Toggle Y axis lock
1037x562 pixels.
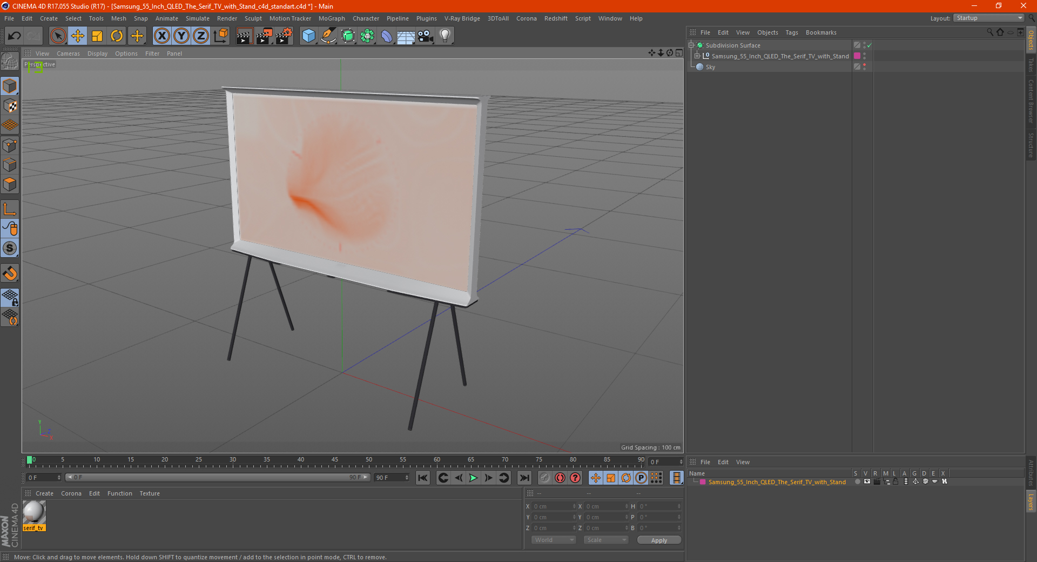[x=181, y=36]
